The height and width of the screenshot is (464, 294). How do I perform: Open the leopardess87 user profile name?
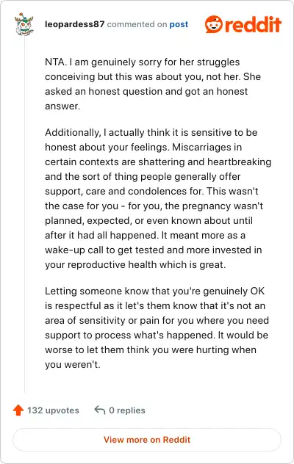tap(75, 24)
